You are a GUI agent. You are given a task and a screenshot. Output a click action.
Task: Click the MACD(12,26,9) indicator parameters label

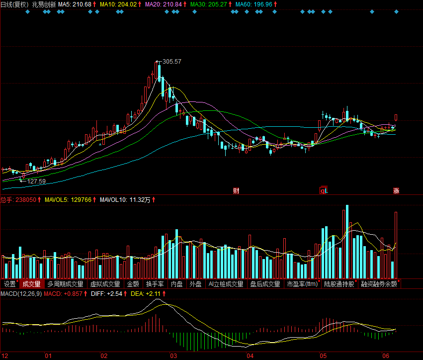click(x=21, y=294)
